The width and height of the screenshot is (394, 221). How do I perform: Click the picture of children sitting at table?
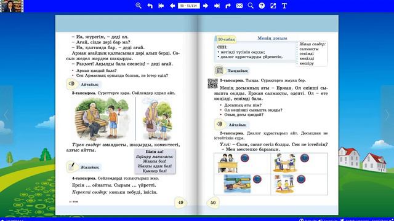click(x=285, y=163)
